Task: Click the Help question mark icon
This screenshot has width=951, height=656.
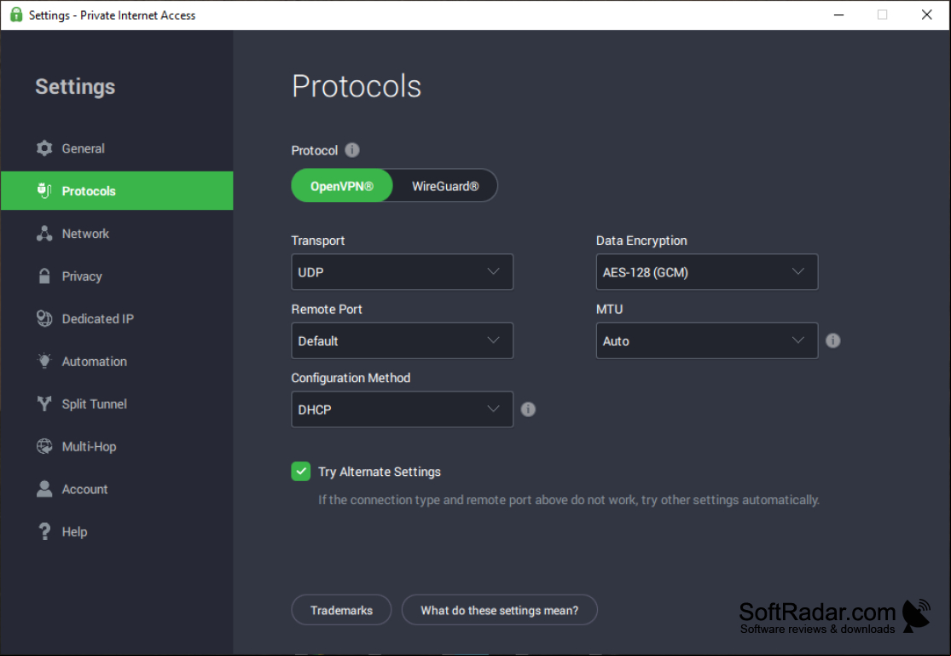Action: click(x=44, y=531)
